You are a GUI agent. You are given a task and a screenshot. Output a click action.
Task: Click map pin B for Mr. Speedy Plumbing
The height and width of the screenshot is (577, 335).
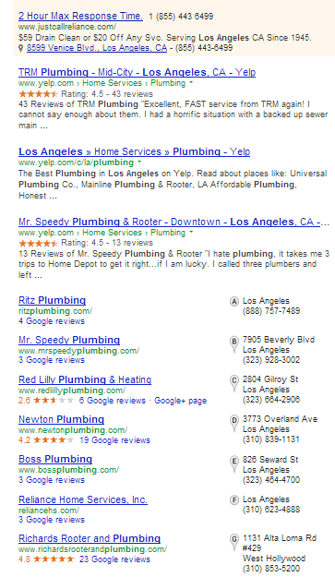point(234,344)
